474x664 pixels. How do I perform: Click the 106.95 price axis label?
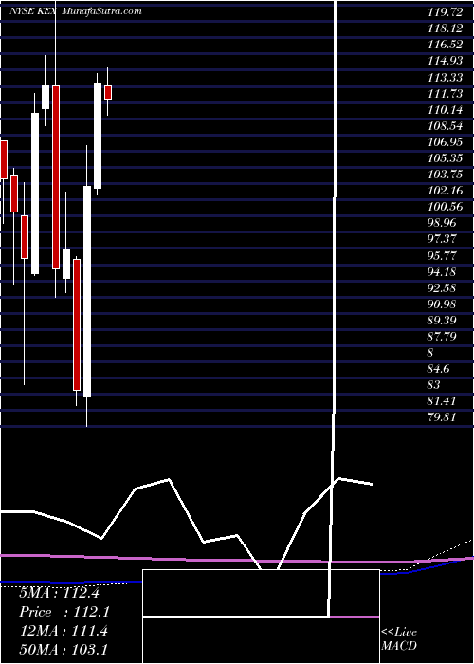pos(445,142)
